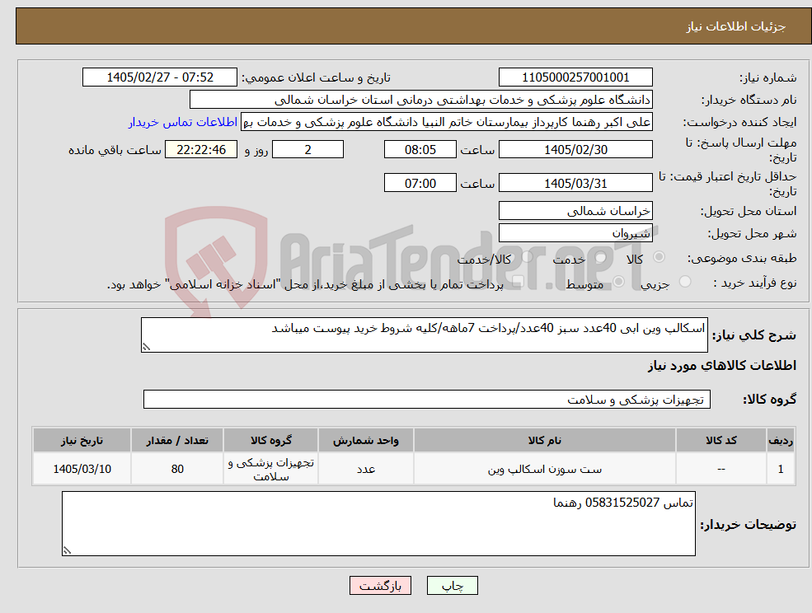Screen dimensions: 812x613
Task: Click the delivery city field شیروان
Action: [x=575, y=233]
